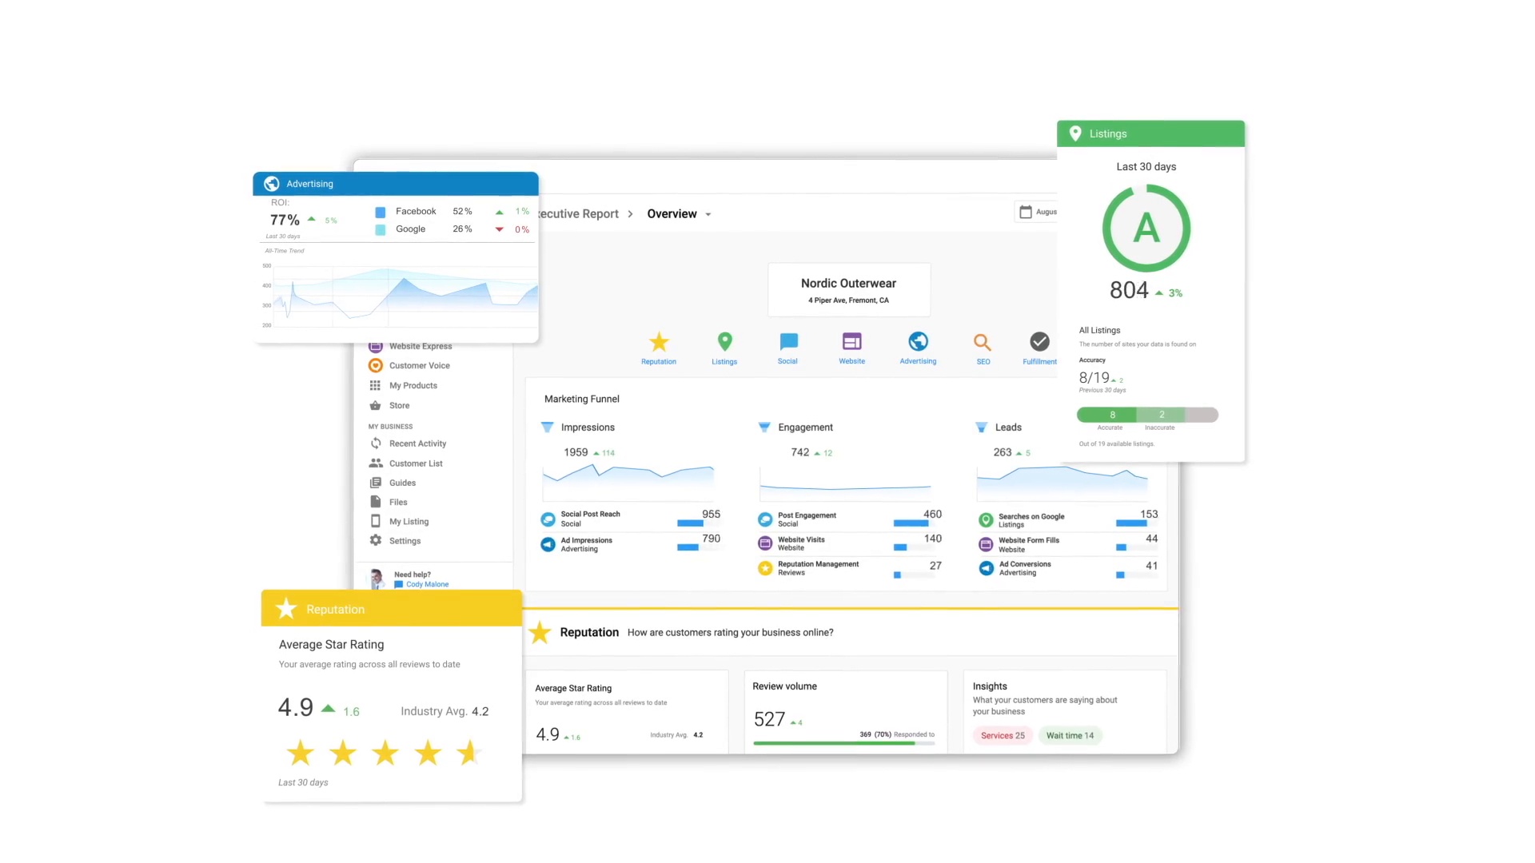Viewport: 1535px width, 863px height.
Task: Click the Cody Malone help link
Action: [x=427, y=584]
